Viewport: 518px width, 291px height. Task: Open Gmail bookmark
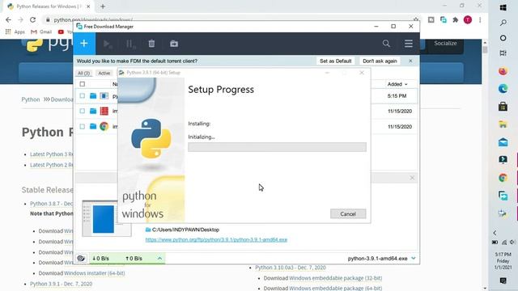pos(41,32)
